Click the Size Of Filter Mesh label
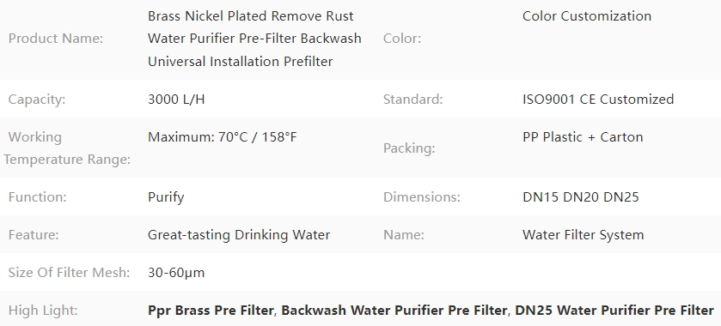Screen dimensions: 721x326 (x=69, y=273)
